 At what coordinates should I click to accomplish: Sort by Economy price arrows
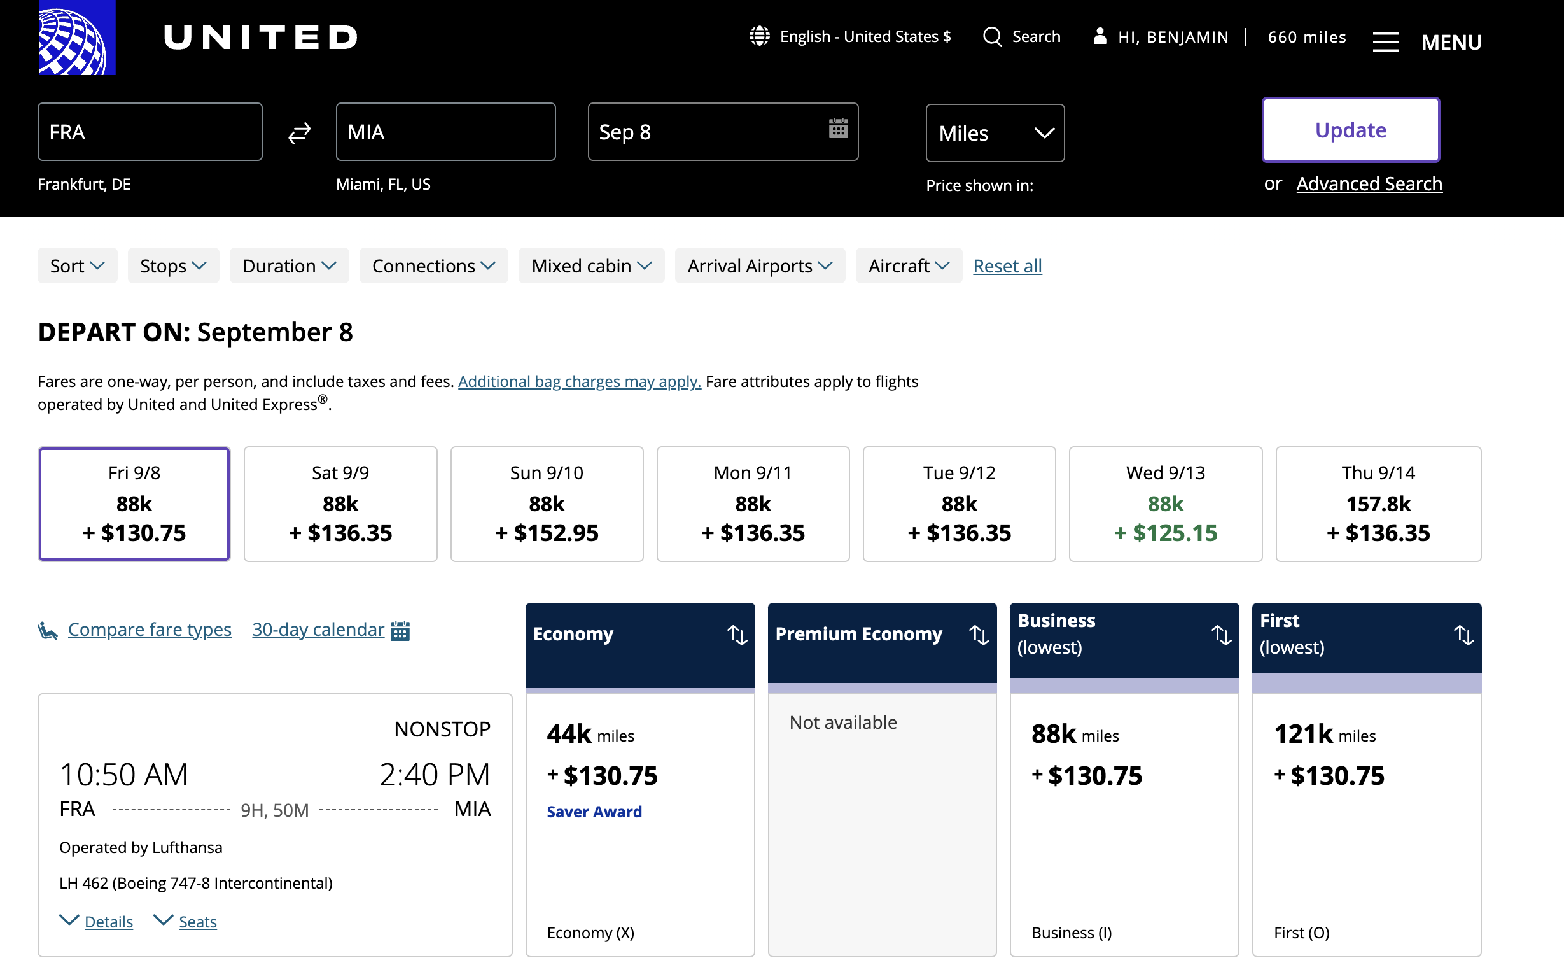tap(737, 635)
